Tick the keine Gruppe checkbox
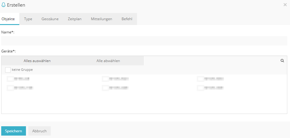The height and width of the screenshot is (138, 290). click(x=8, y=70)
